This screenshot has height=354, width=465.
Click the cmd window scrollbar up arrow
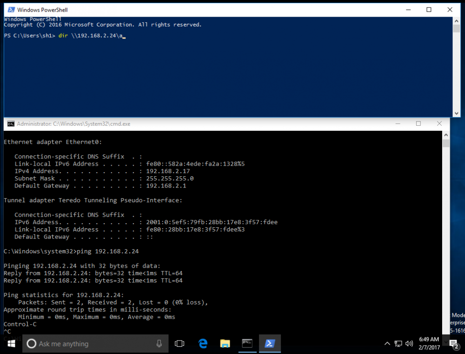coord(446,135)
